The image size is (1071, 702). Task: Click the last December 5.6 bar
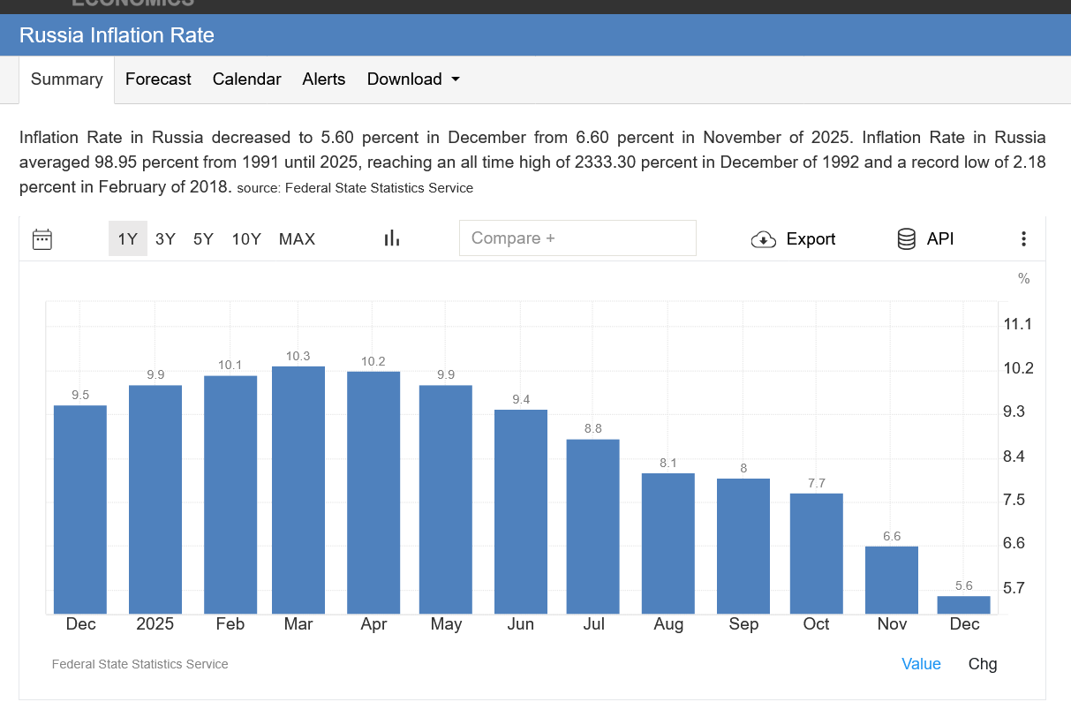963,605
